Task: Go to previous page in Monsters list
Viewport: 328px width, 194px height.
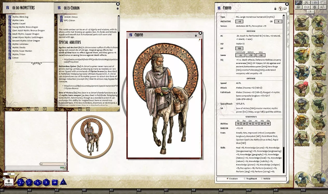Action: click(28, 109)
